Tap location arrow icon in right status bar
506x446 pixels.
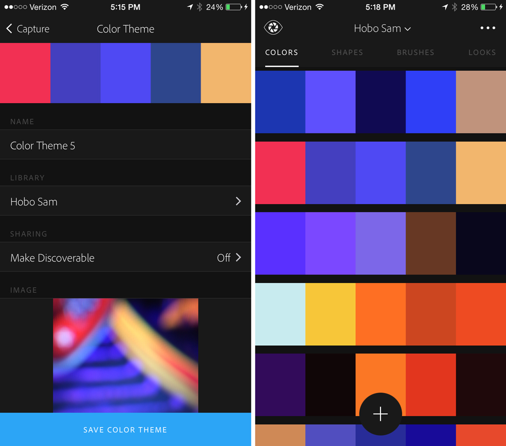tap(445, 7)
